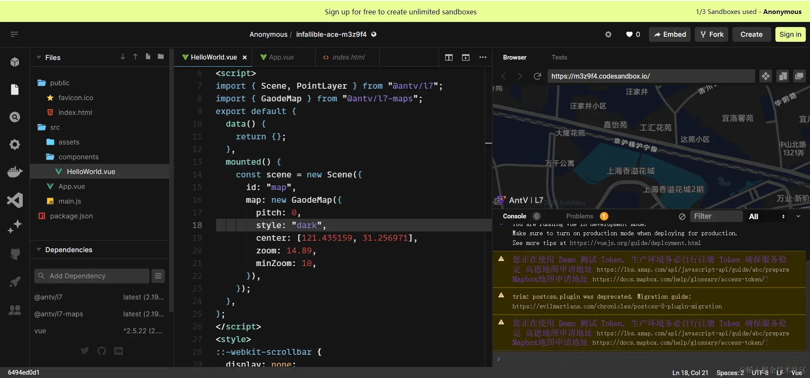This screenshot has width=810, height=378.
Task: Open the hamburger menu icon
Action: (14, 34)
